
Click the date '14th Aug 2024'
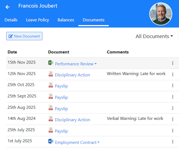pos(22,118)
